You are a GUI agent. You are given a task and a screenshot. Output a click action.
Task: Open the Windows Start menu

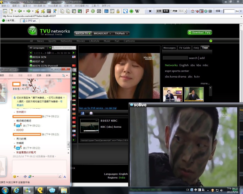point(5,190)
